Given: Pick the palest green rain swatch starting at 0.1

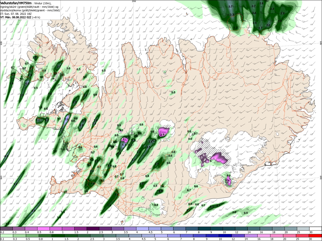Looking at the screenshot, I should pyautogui.click(x=7, y=236).
